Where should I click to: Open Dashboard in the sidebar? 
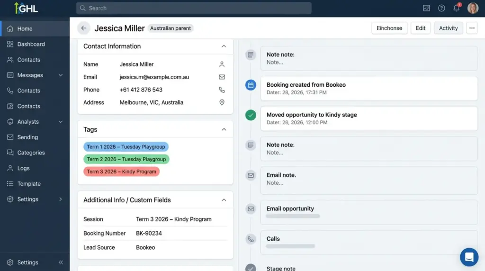[35, 44]
